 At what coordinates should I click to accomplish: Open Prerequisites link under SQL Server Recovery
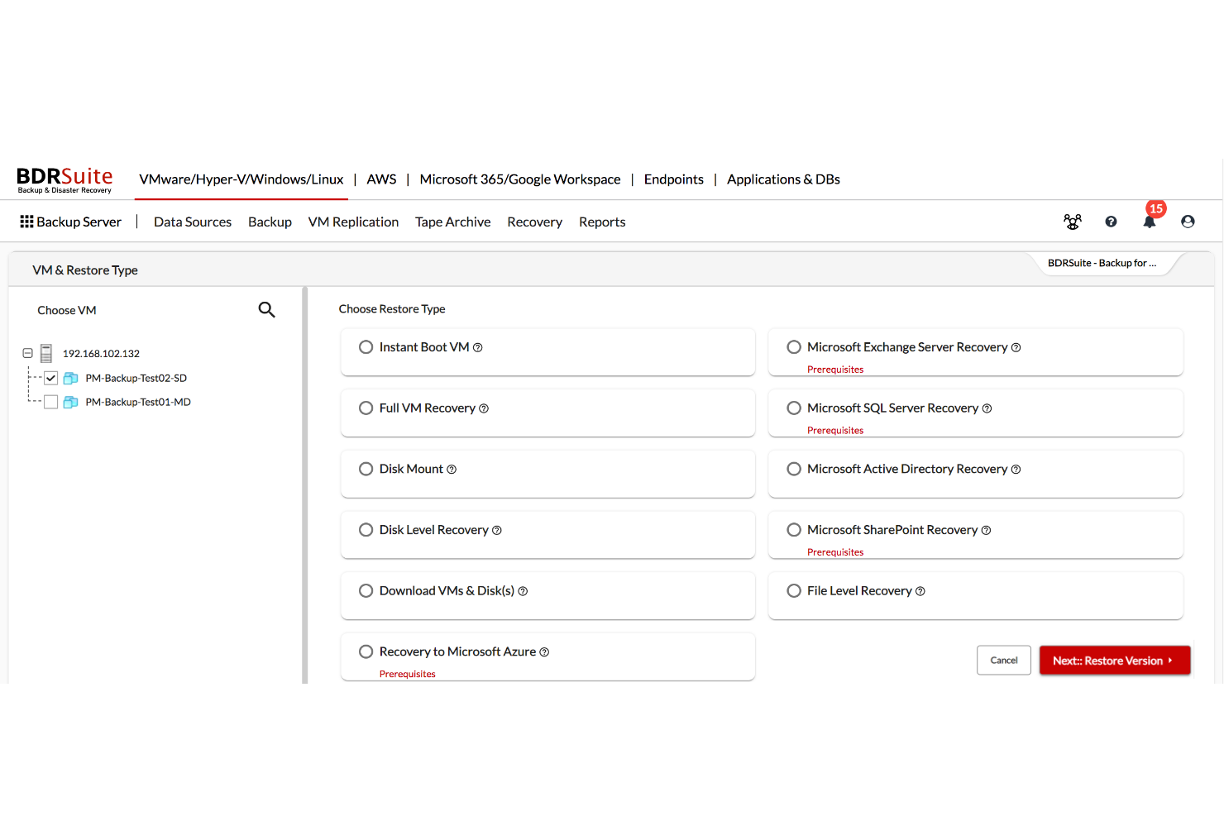835,431
